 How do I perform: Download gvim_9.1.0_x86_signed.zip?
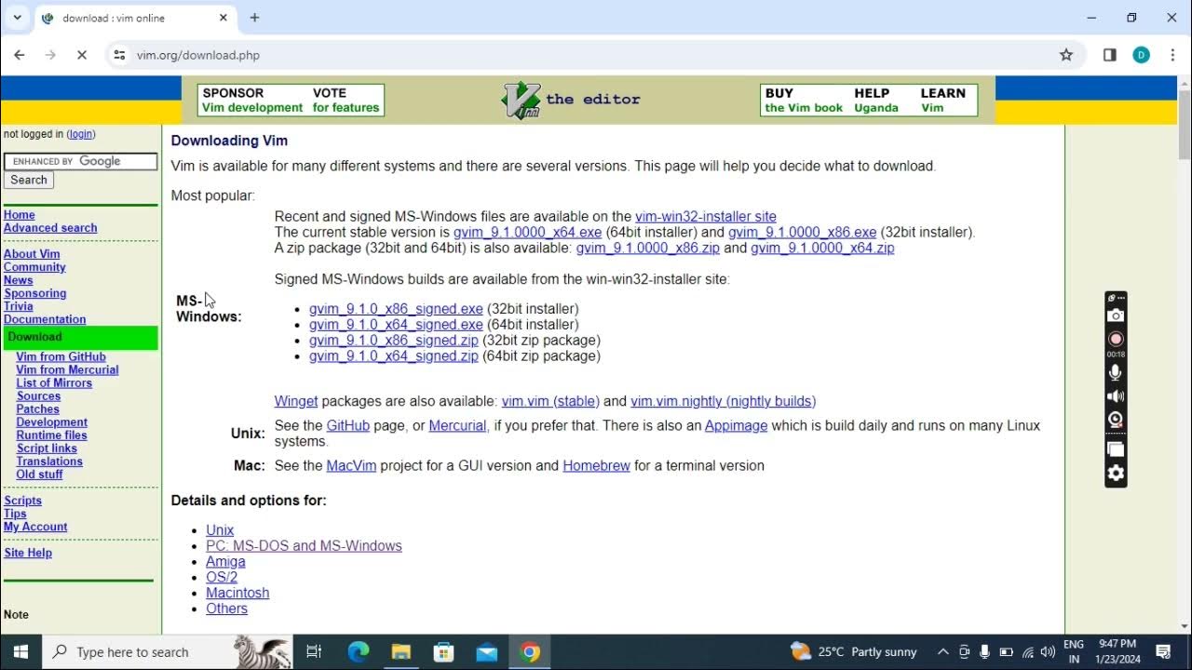393,341
